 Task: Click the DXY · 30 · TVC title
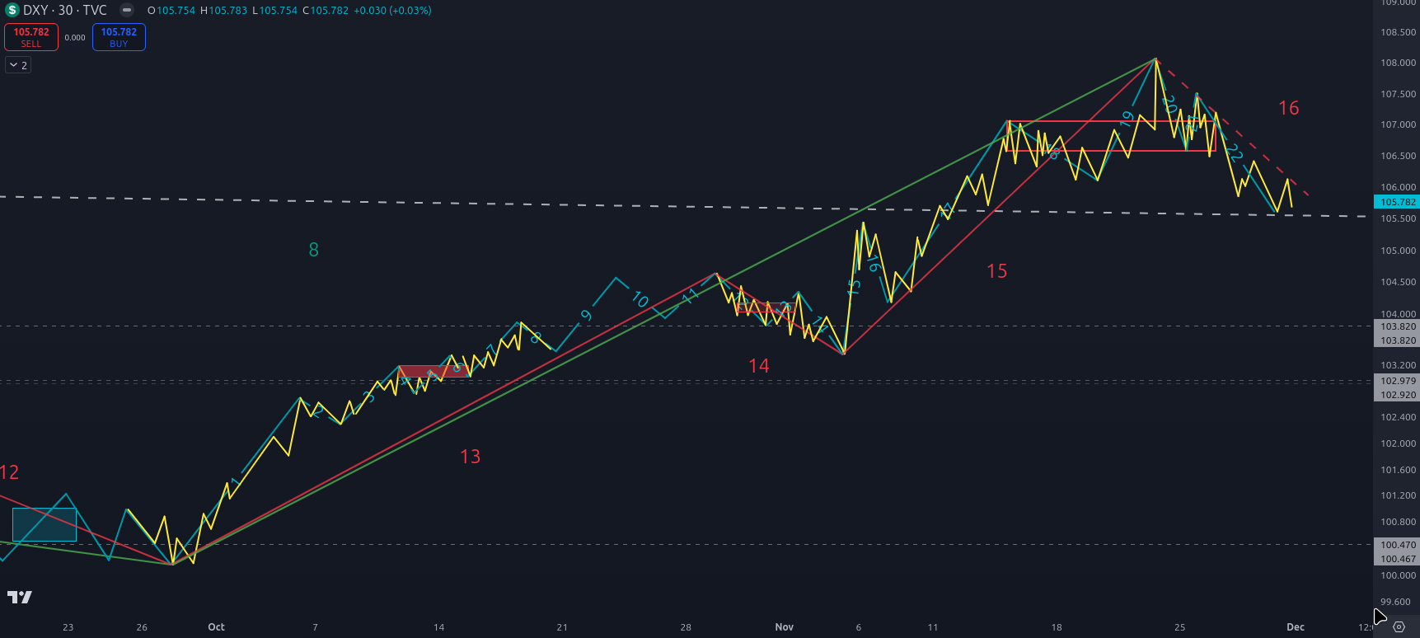65,11
